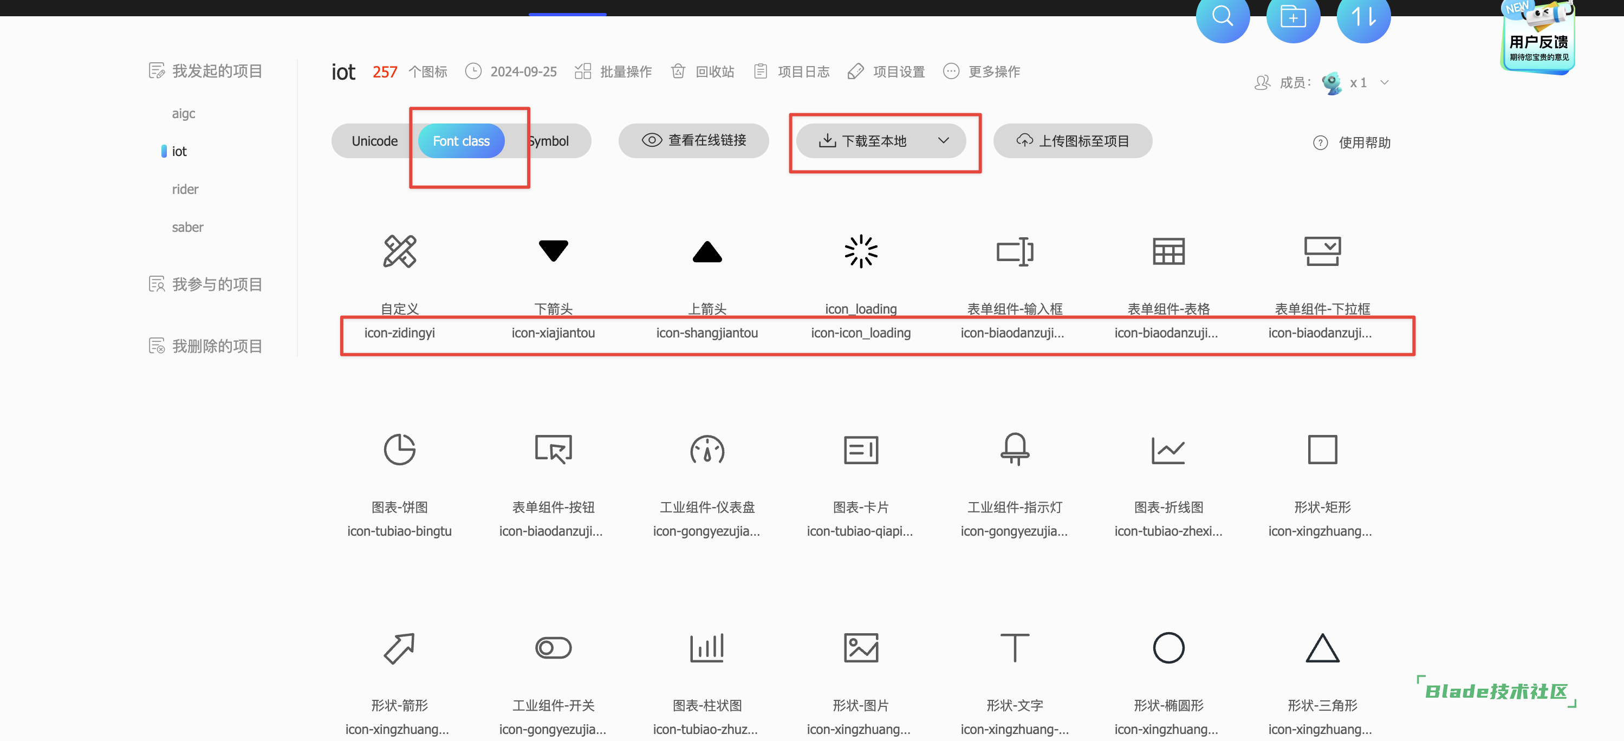Click the icon-icon_loading class name text
Viewport: 1624px width, 741px height.
tap(861, 333)
